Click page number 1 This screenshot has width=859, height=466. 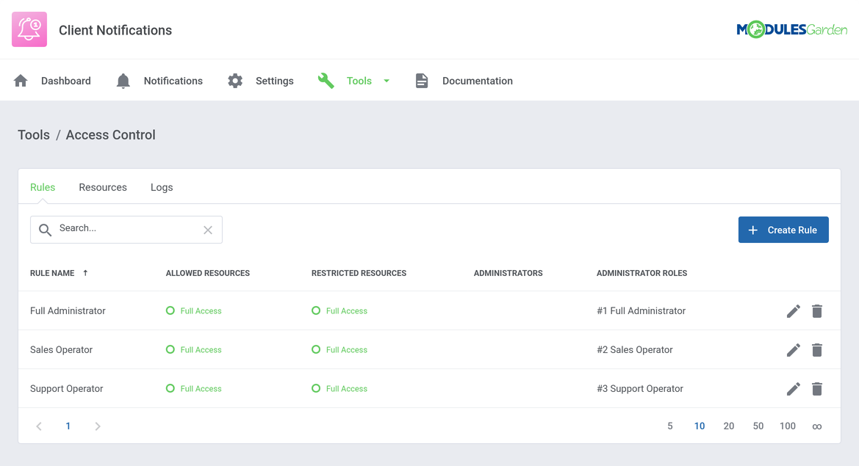pyautogui.click(x=68, y=426)
